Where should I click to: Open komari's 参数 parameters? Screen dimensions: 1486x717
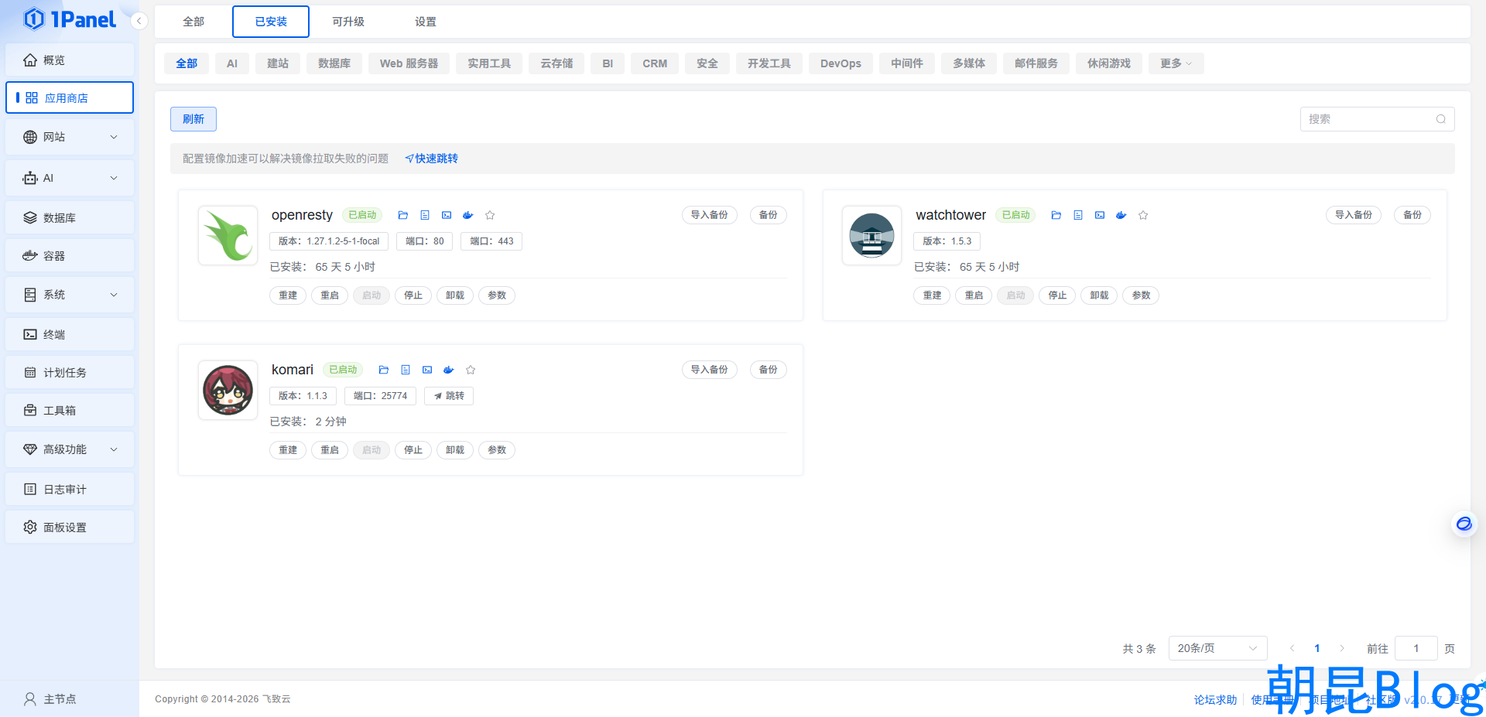point(497,450)
